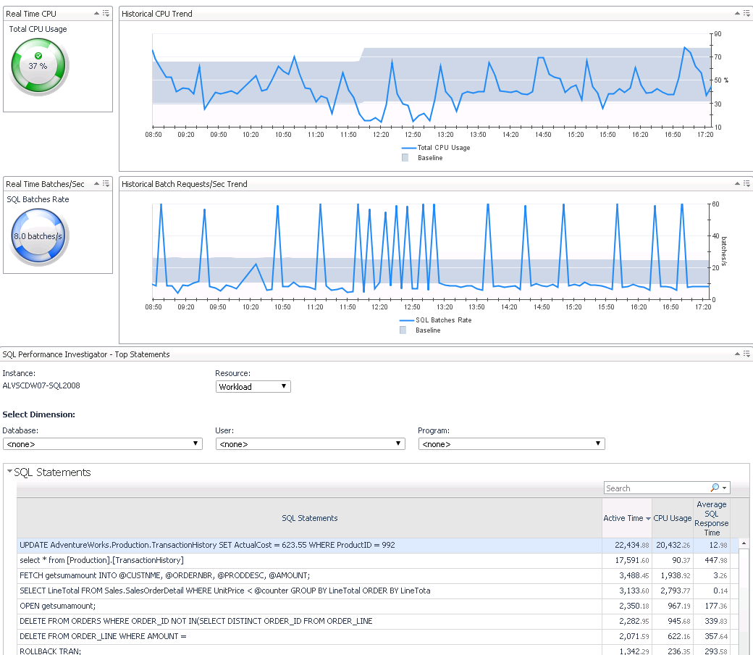This screenshot has width=753, height=655.
Task: Click the search magnifier icon
Action: 715,488
